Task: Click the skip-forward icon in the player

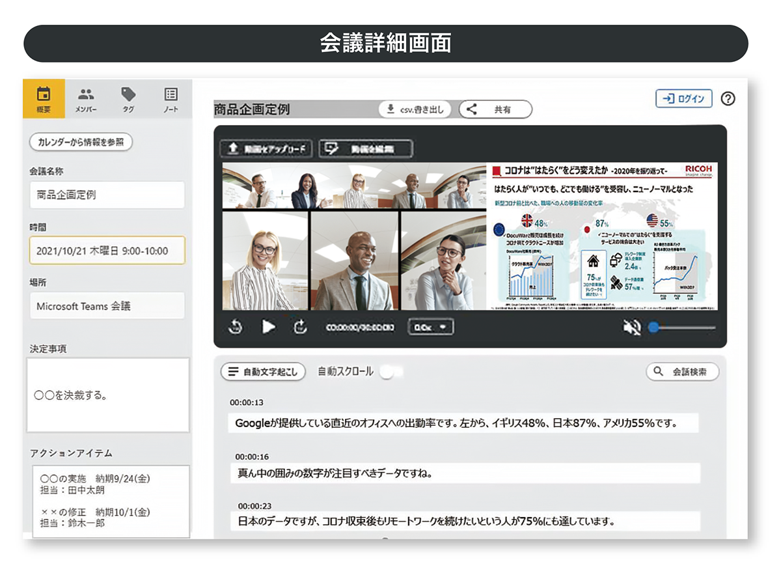Action: pos(301,326)
